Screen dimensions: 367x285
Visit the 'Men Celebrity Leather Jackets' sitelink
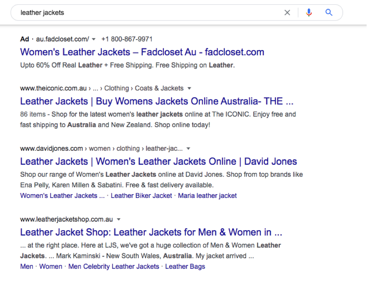coord(114,266)
